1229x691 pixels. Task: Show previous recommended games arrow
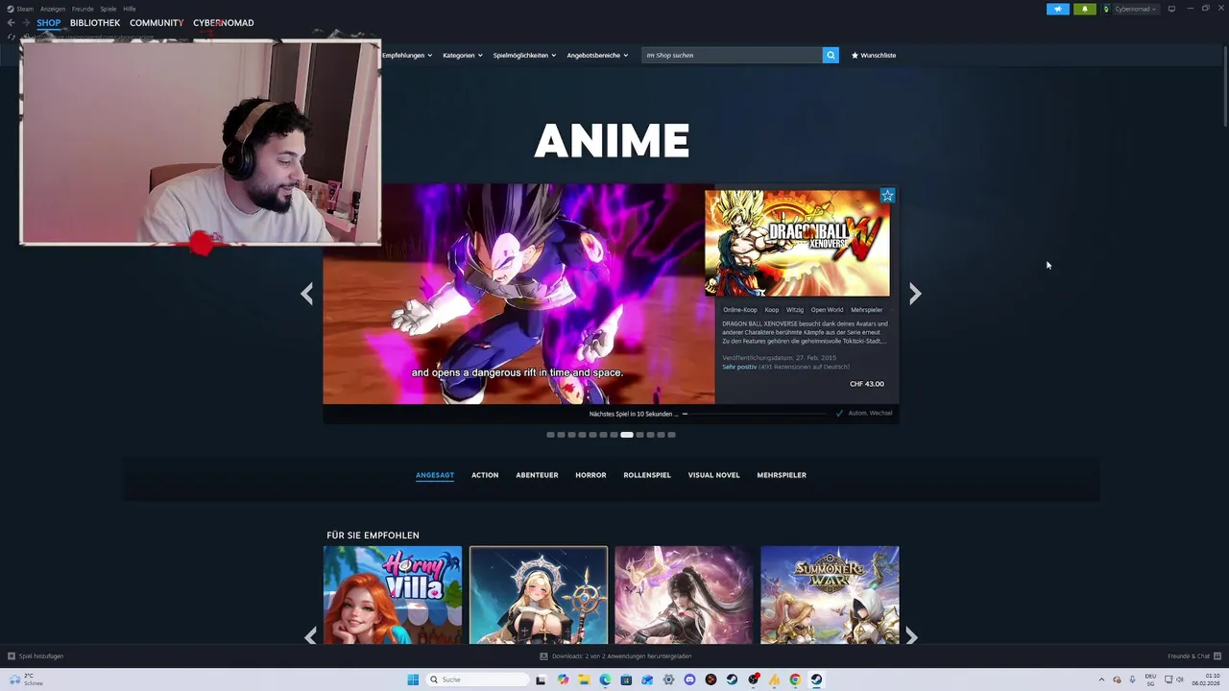pyautogui.click(x=310, y=636)
